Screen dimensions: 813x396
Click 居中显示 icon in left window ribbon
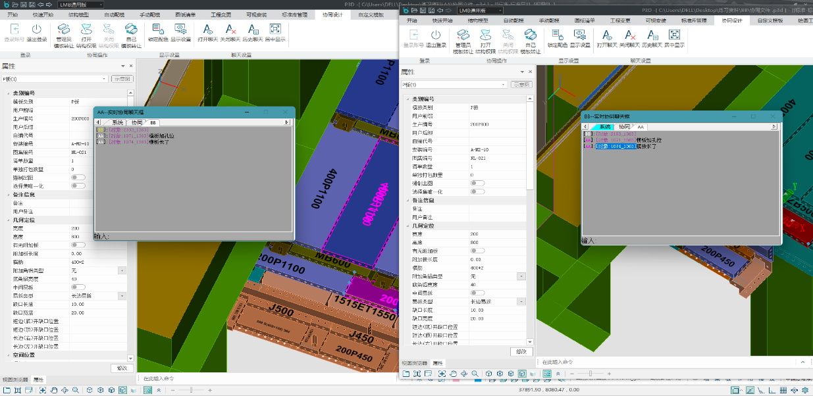[x=275, y=30]
